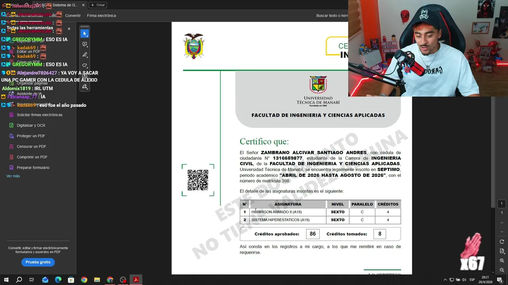508x285 pixels.
Task: Open Microsoft Store from taskbar
Action: [x=71, y=279]
